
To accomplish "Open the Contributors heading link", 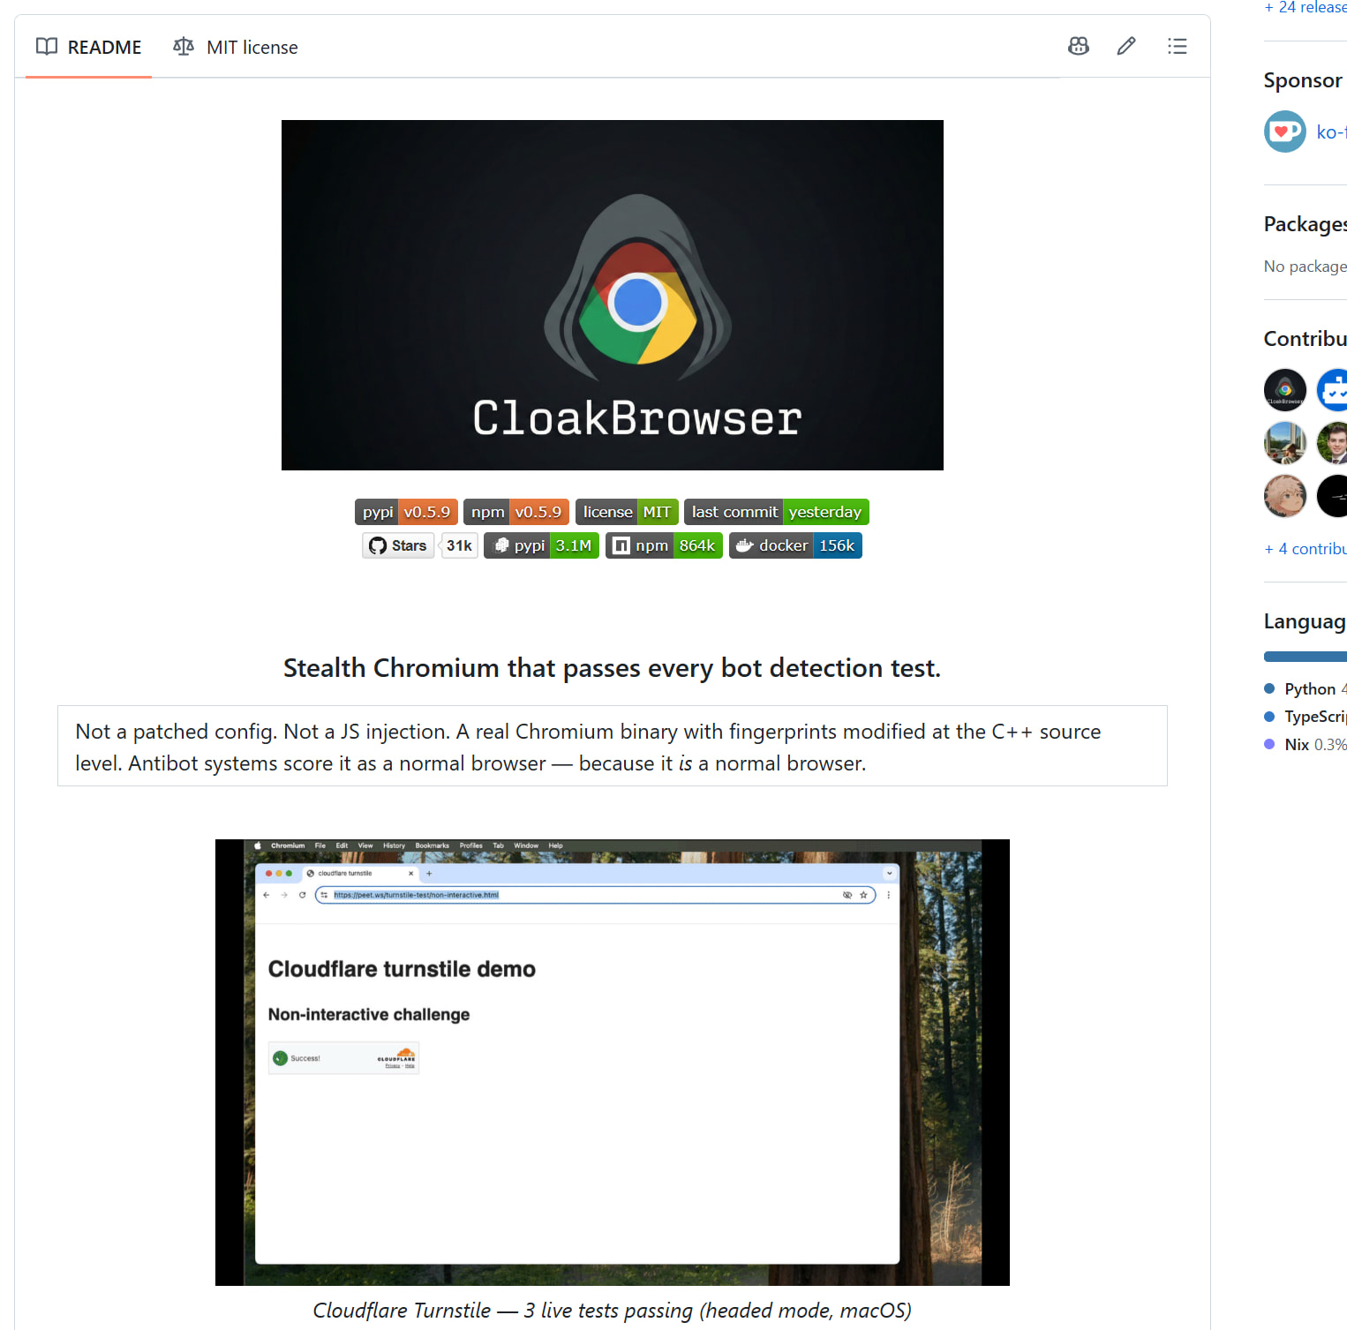I will pos(1306,339).
